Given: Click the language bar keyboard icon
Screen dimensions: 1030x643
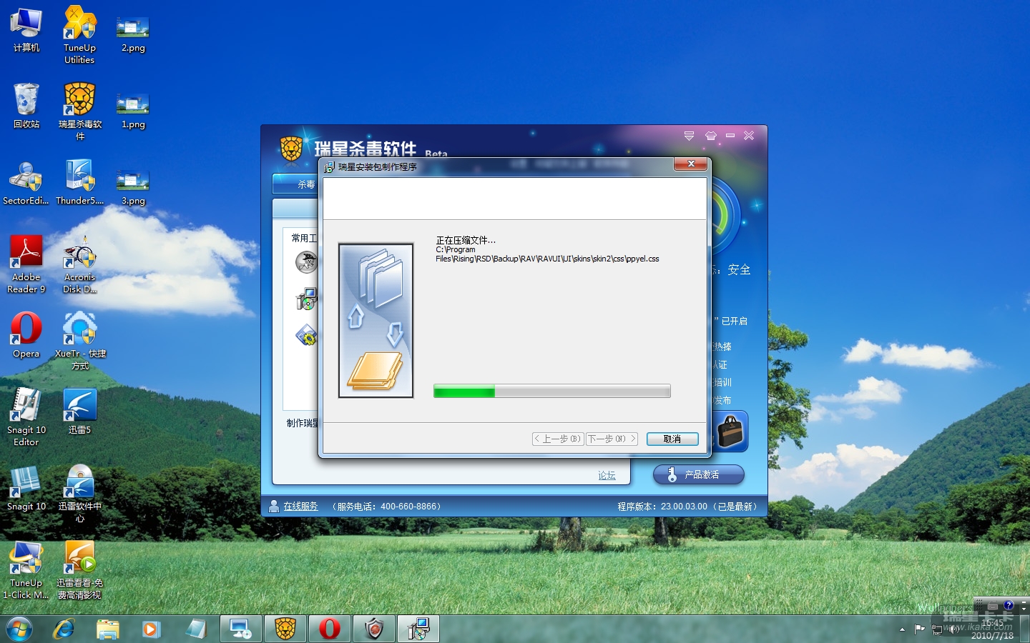Looking at the screenshot, I should [993, 605].
